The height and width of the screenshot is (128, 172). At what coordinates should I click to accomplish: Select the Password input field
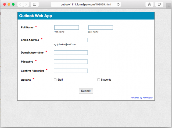(71, 62)
